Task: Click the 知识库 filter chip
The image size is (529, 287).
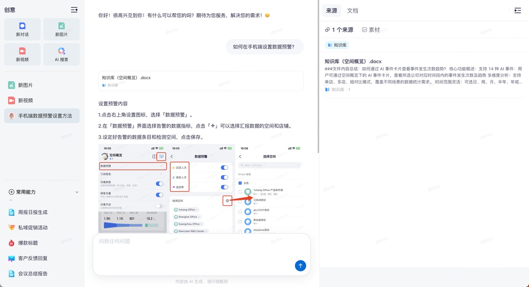Action: [x=337, y=45]
